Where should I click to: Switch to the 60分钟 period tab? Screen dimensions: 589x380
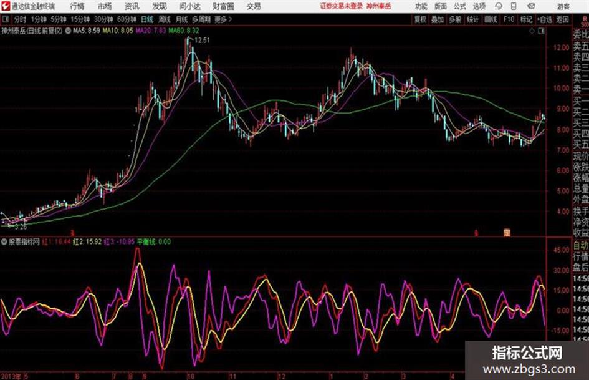point(127,19)
